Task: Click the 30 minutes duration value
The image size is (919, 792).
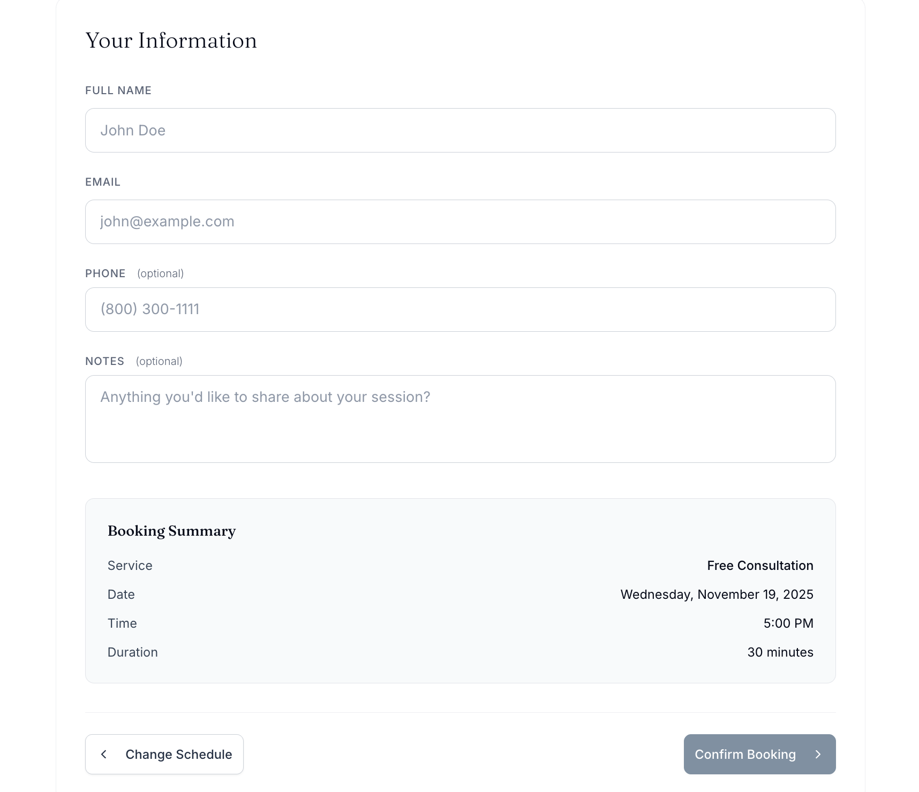Action: click(780, 652)
